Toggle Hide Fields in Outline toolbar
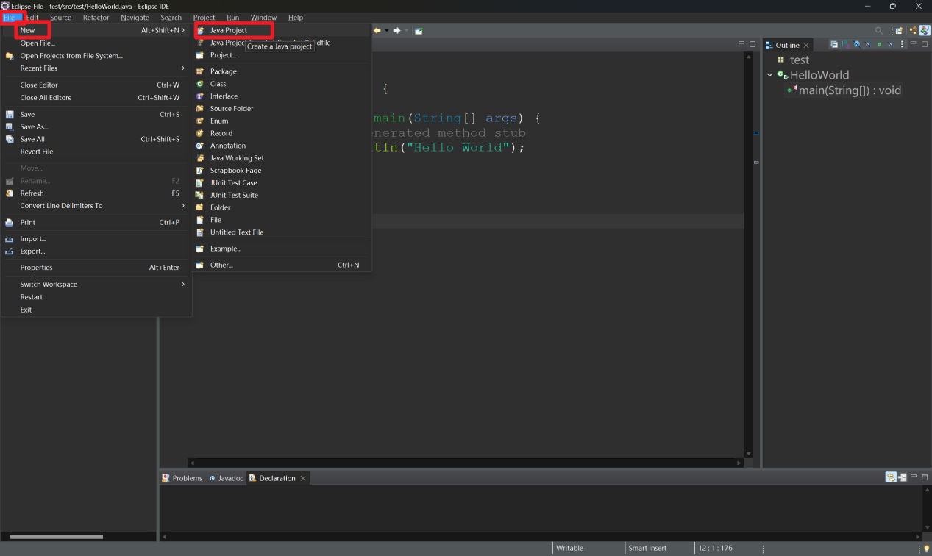932x556 pixels. (857, 44)
